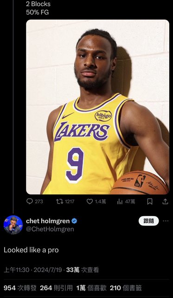The width and height of the screenshot is (173, 298).
Task: Share the quoted post with upload icon
Action: [165, 202]
